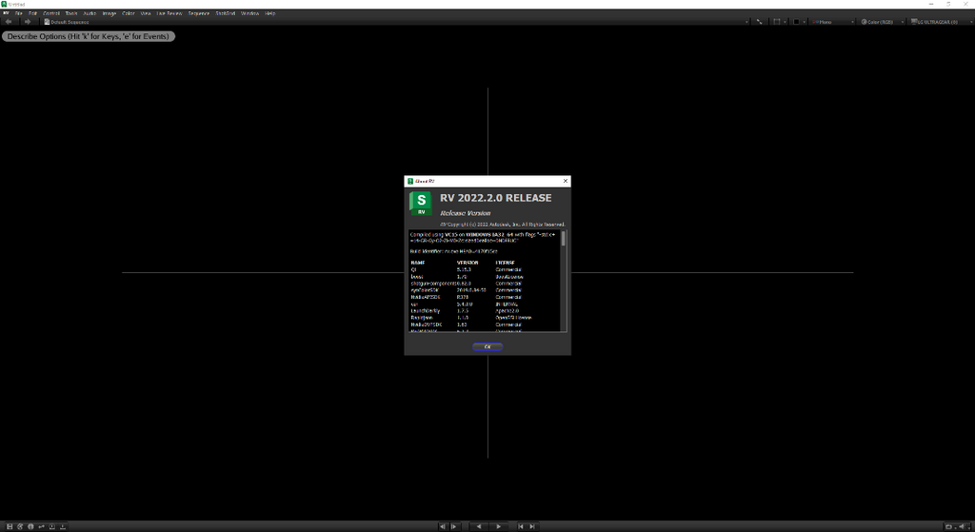Click the green RV logo in About dialog

pos(421,204)
